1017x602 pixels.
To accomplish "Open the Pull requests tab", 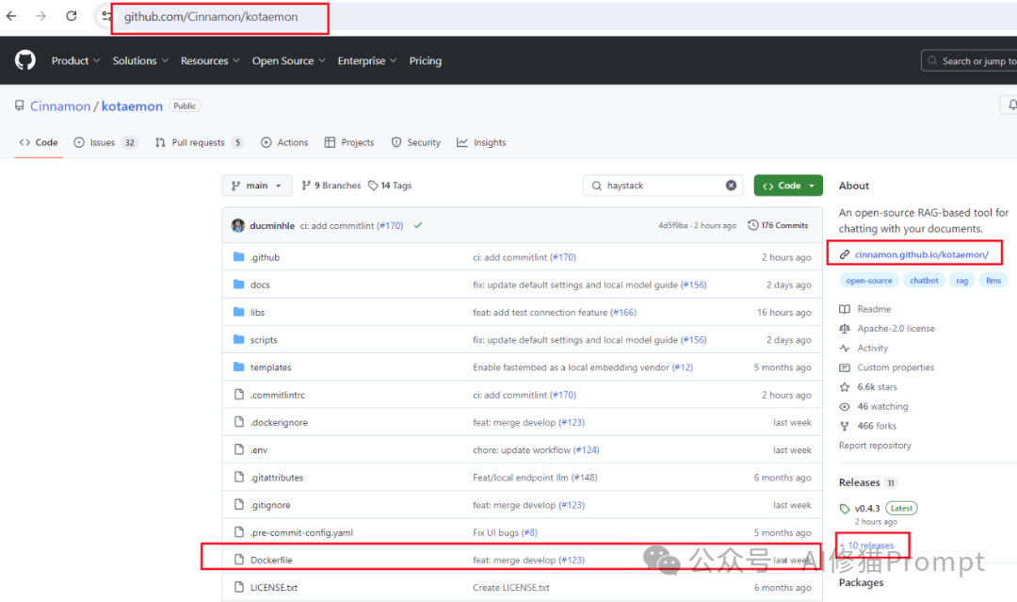I will click(x=198, y=142).
